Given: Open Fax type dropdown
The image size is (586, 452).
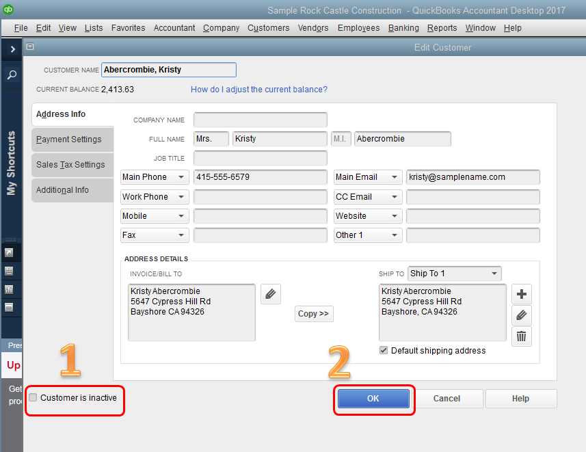Looking at the screenshot, I should point(155,235).
